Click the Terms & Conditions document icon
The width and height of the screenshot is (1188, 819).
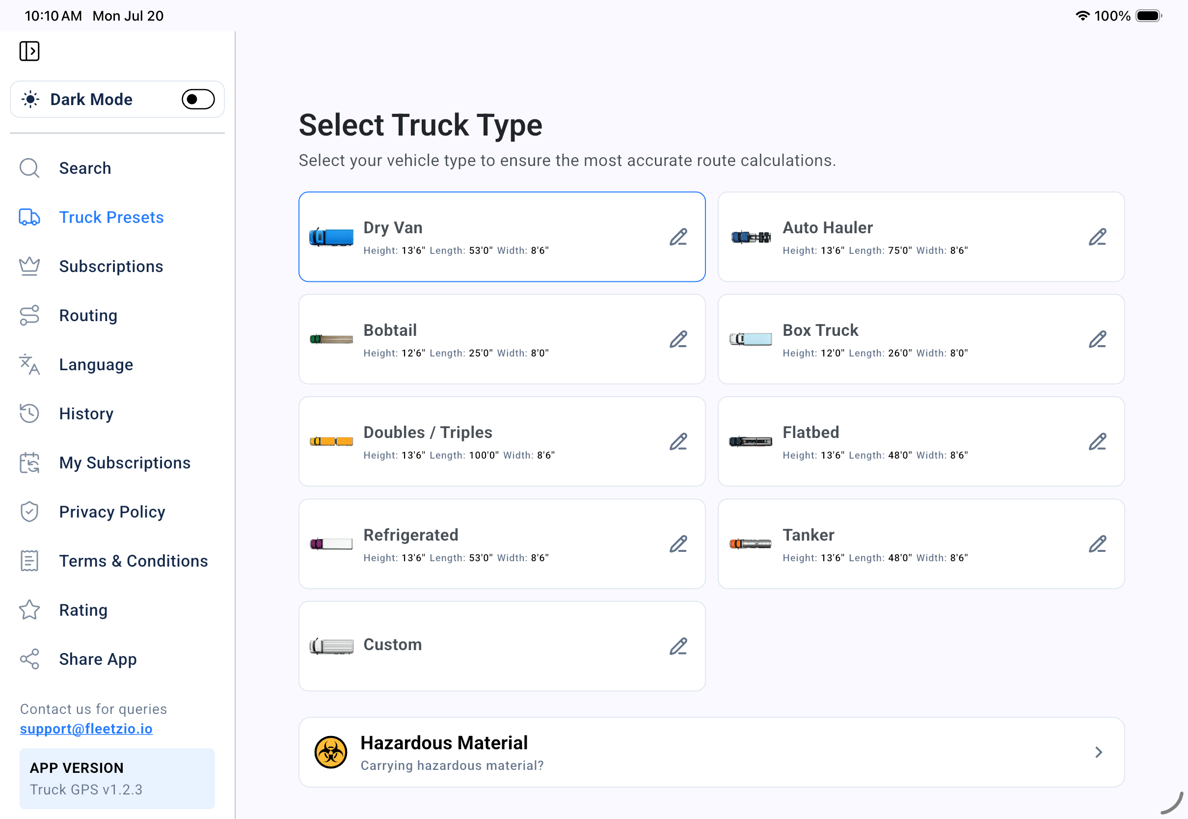tap(29, 560)
